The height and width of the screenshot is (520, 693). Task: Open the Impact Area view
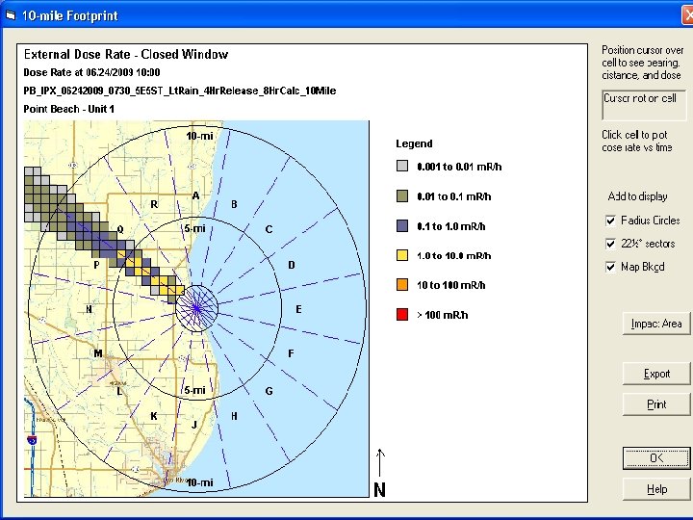pyautogui.click(x=656, y=324)
